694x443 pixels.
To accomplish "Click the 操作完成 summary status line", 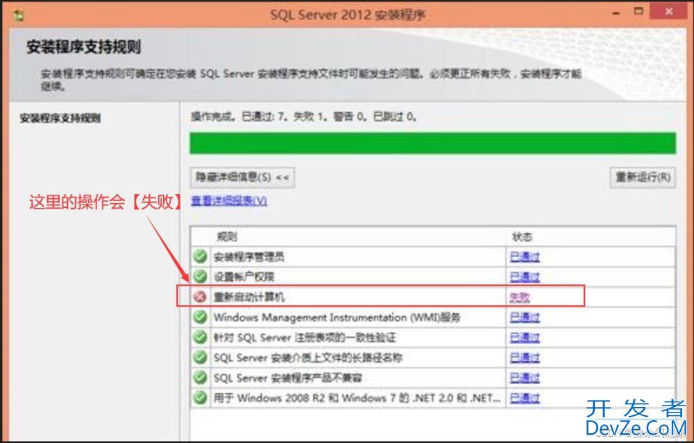I will pyautogui.click(x=304, y=116).
